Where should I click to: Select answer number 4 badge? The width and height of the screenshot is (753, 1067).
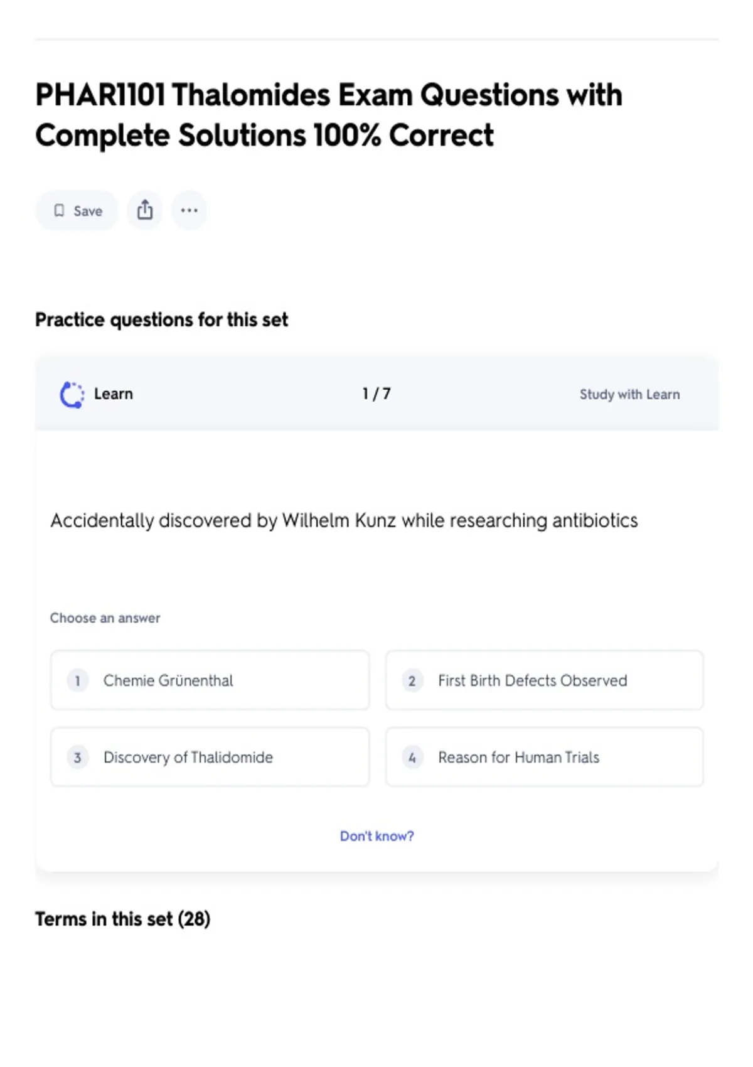[x=412, y=758]
